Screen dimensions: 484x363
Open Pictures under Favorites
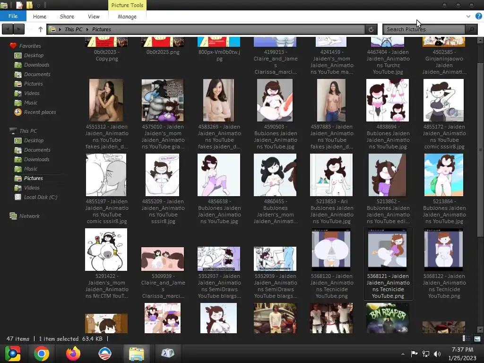pyautogui.click(x=34, y=84)
